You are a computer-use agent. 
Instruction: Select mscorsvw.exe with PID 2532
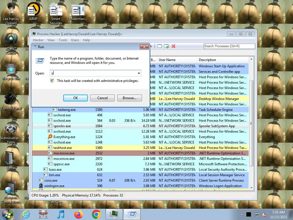tap(140, 153)
